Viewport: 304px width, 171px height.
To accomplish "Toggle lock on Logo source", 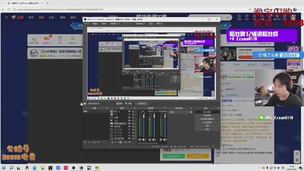I will [x=133, y=120].
